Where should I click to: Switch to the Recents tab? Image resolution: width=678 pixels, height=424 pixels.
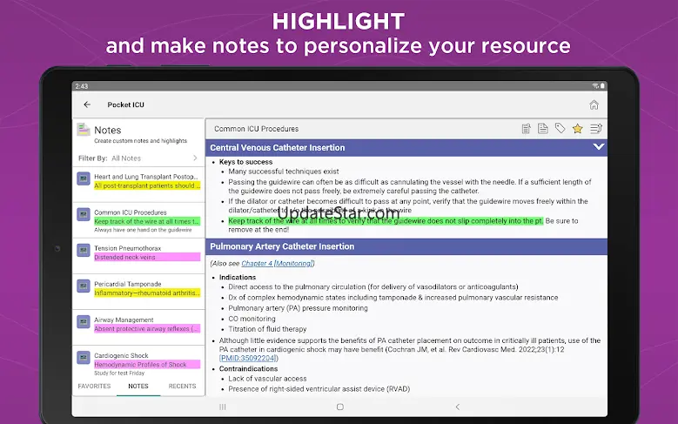click(x=182, y=386)
